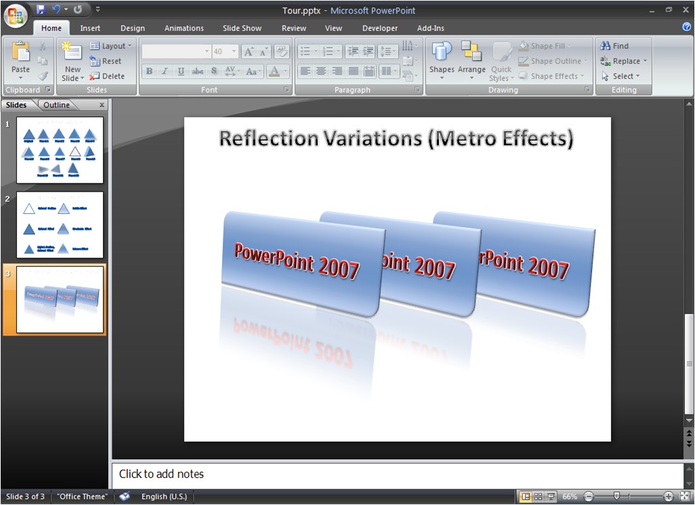Open the Slide Show tab
The height and width of the screenshot is (505, 695).
point(242,28)
